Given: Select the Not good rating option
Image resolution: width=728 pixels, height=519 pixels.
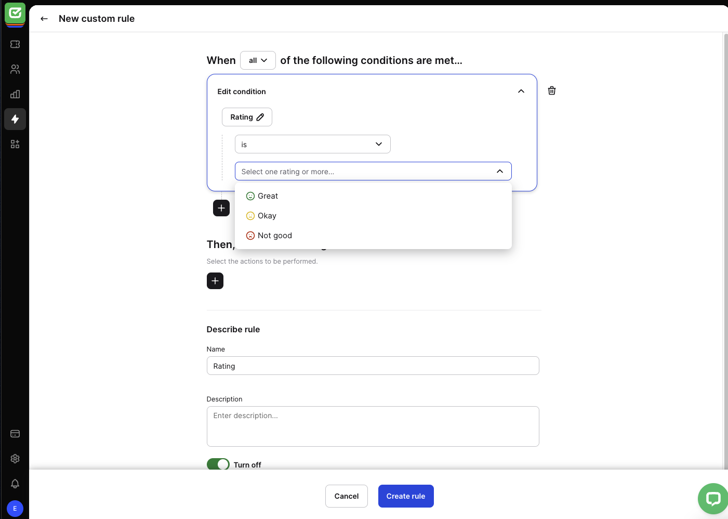Looking at the screenshot, I should point(274,236).
